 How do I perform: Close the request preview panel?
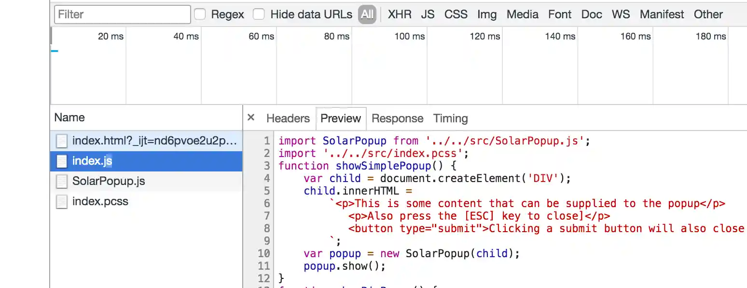tap(250, 118)
